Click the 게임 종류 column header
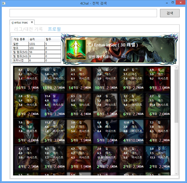Image resolution: width=187 pixels, height=183 pixels. click(20, 39)
